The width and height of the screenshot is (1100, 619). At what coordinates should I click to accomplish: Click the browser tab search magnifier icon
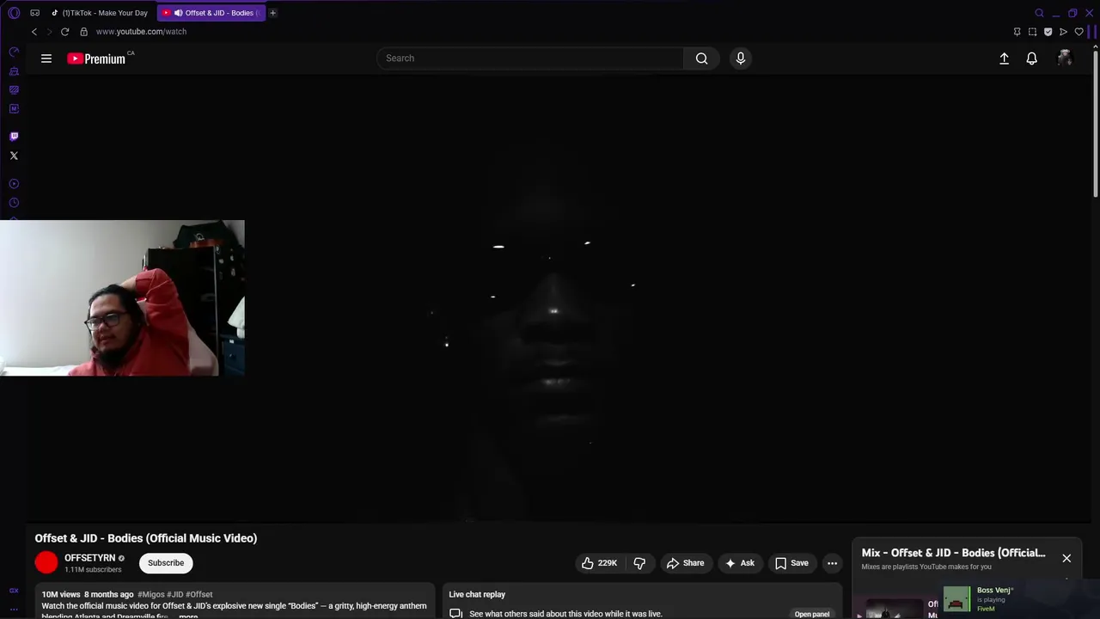point(1039,13)
